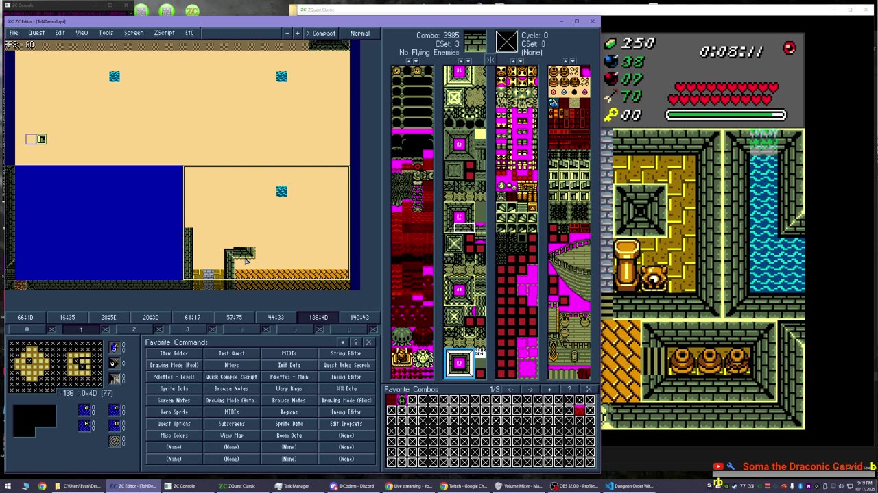Image resolution: width=878 pixels, height=493 pixels.
Task: Run Quick Compile ZScript command
Action: tap(231, 377)
